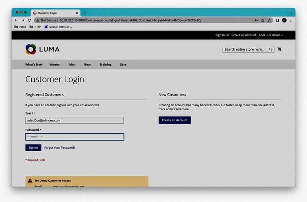Click the shopping cart icon

279,49
